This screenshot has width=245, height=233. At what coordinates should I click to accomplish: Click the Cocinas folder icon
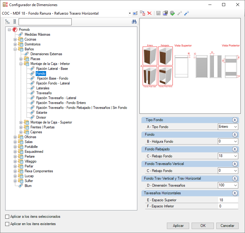[21, 39]
